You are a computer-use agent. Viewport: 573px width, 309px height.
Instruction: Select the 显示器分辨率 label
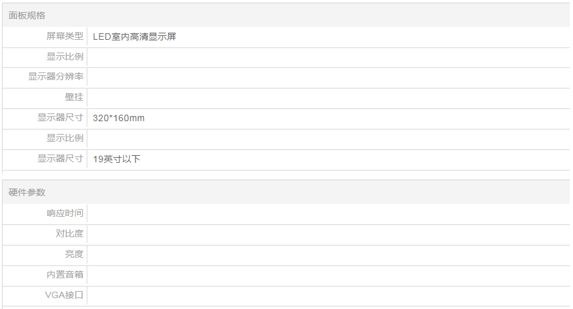click(55, 77)
